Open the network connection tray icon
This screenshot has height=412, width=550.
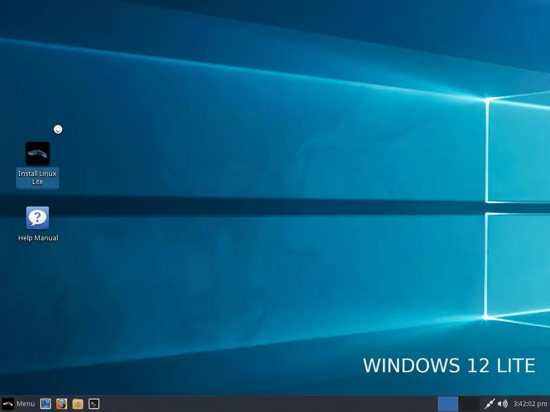(489, 404)
